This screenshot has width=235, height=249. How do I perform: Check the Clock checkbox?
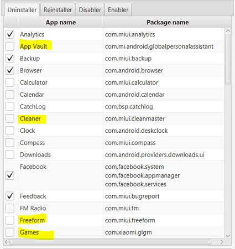pos(10,131)
